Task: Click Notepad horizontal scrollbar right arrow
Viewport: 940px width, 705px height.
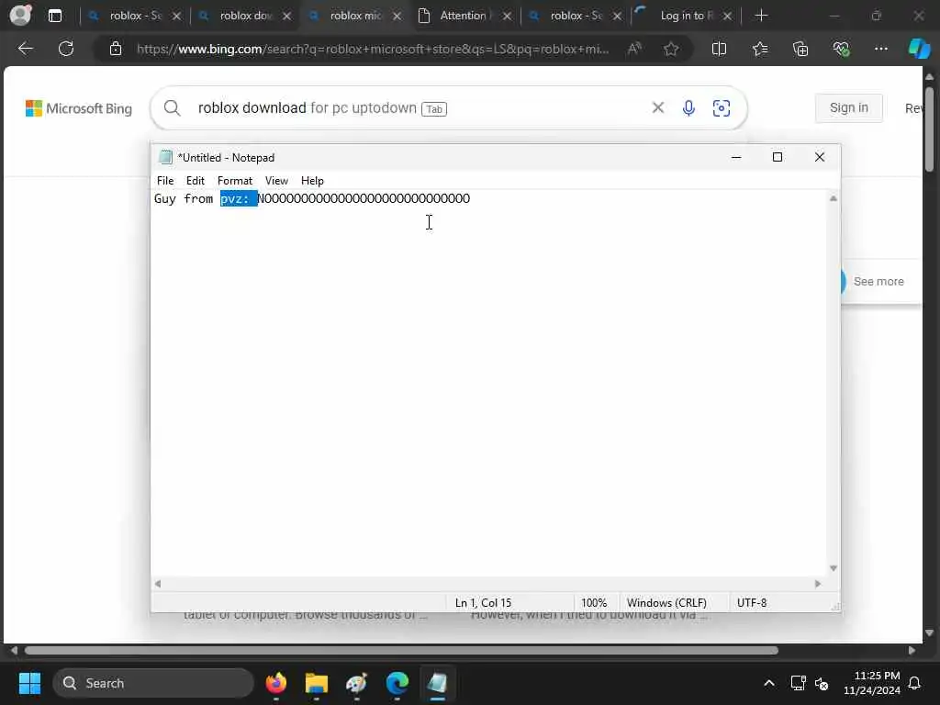Action: (x=818, y=583)
